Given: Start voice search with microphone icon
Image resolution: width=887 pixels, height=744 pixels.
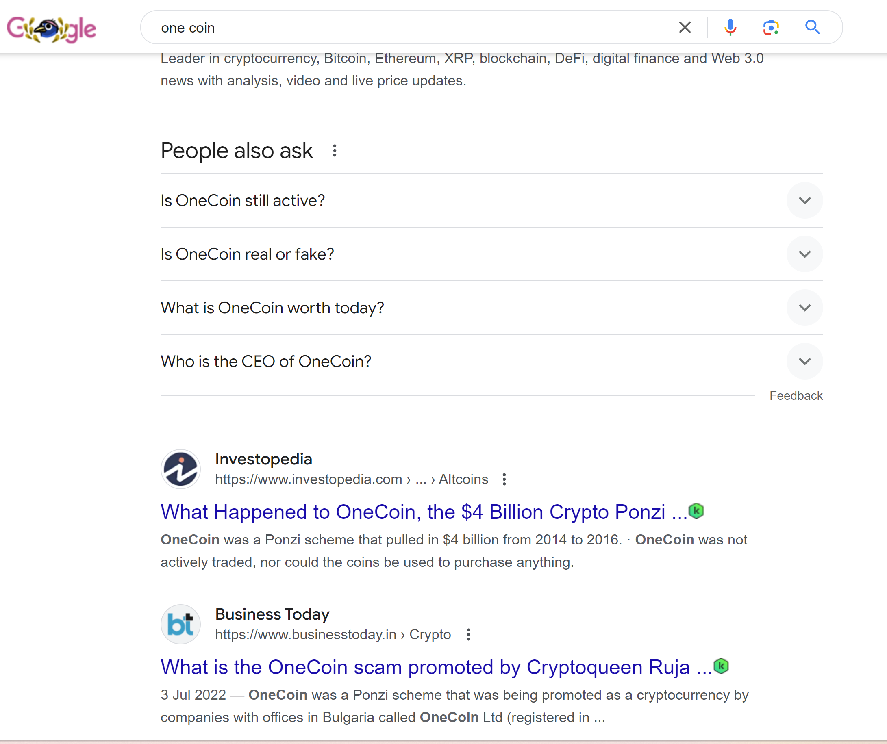Looking at the screenshot, I should pos(730,28).
